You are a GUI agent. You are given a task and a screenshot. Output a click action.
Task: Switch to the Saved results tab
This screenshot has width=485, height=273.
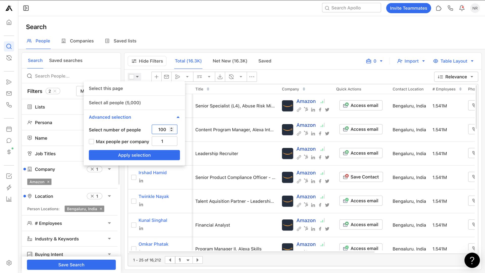(x=265, y=61)
